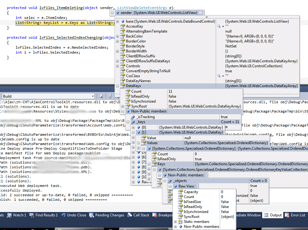Collapse the _objects field node
308x230 pixels.
(165, 181)
